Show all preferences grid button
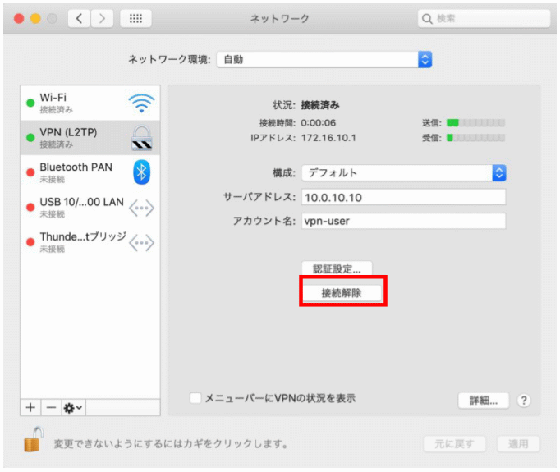The width and height of the screenshot is (560, 472). (x=135, y=18)
